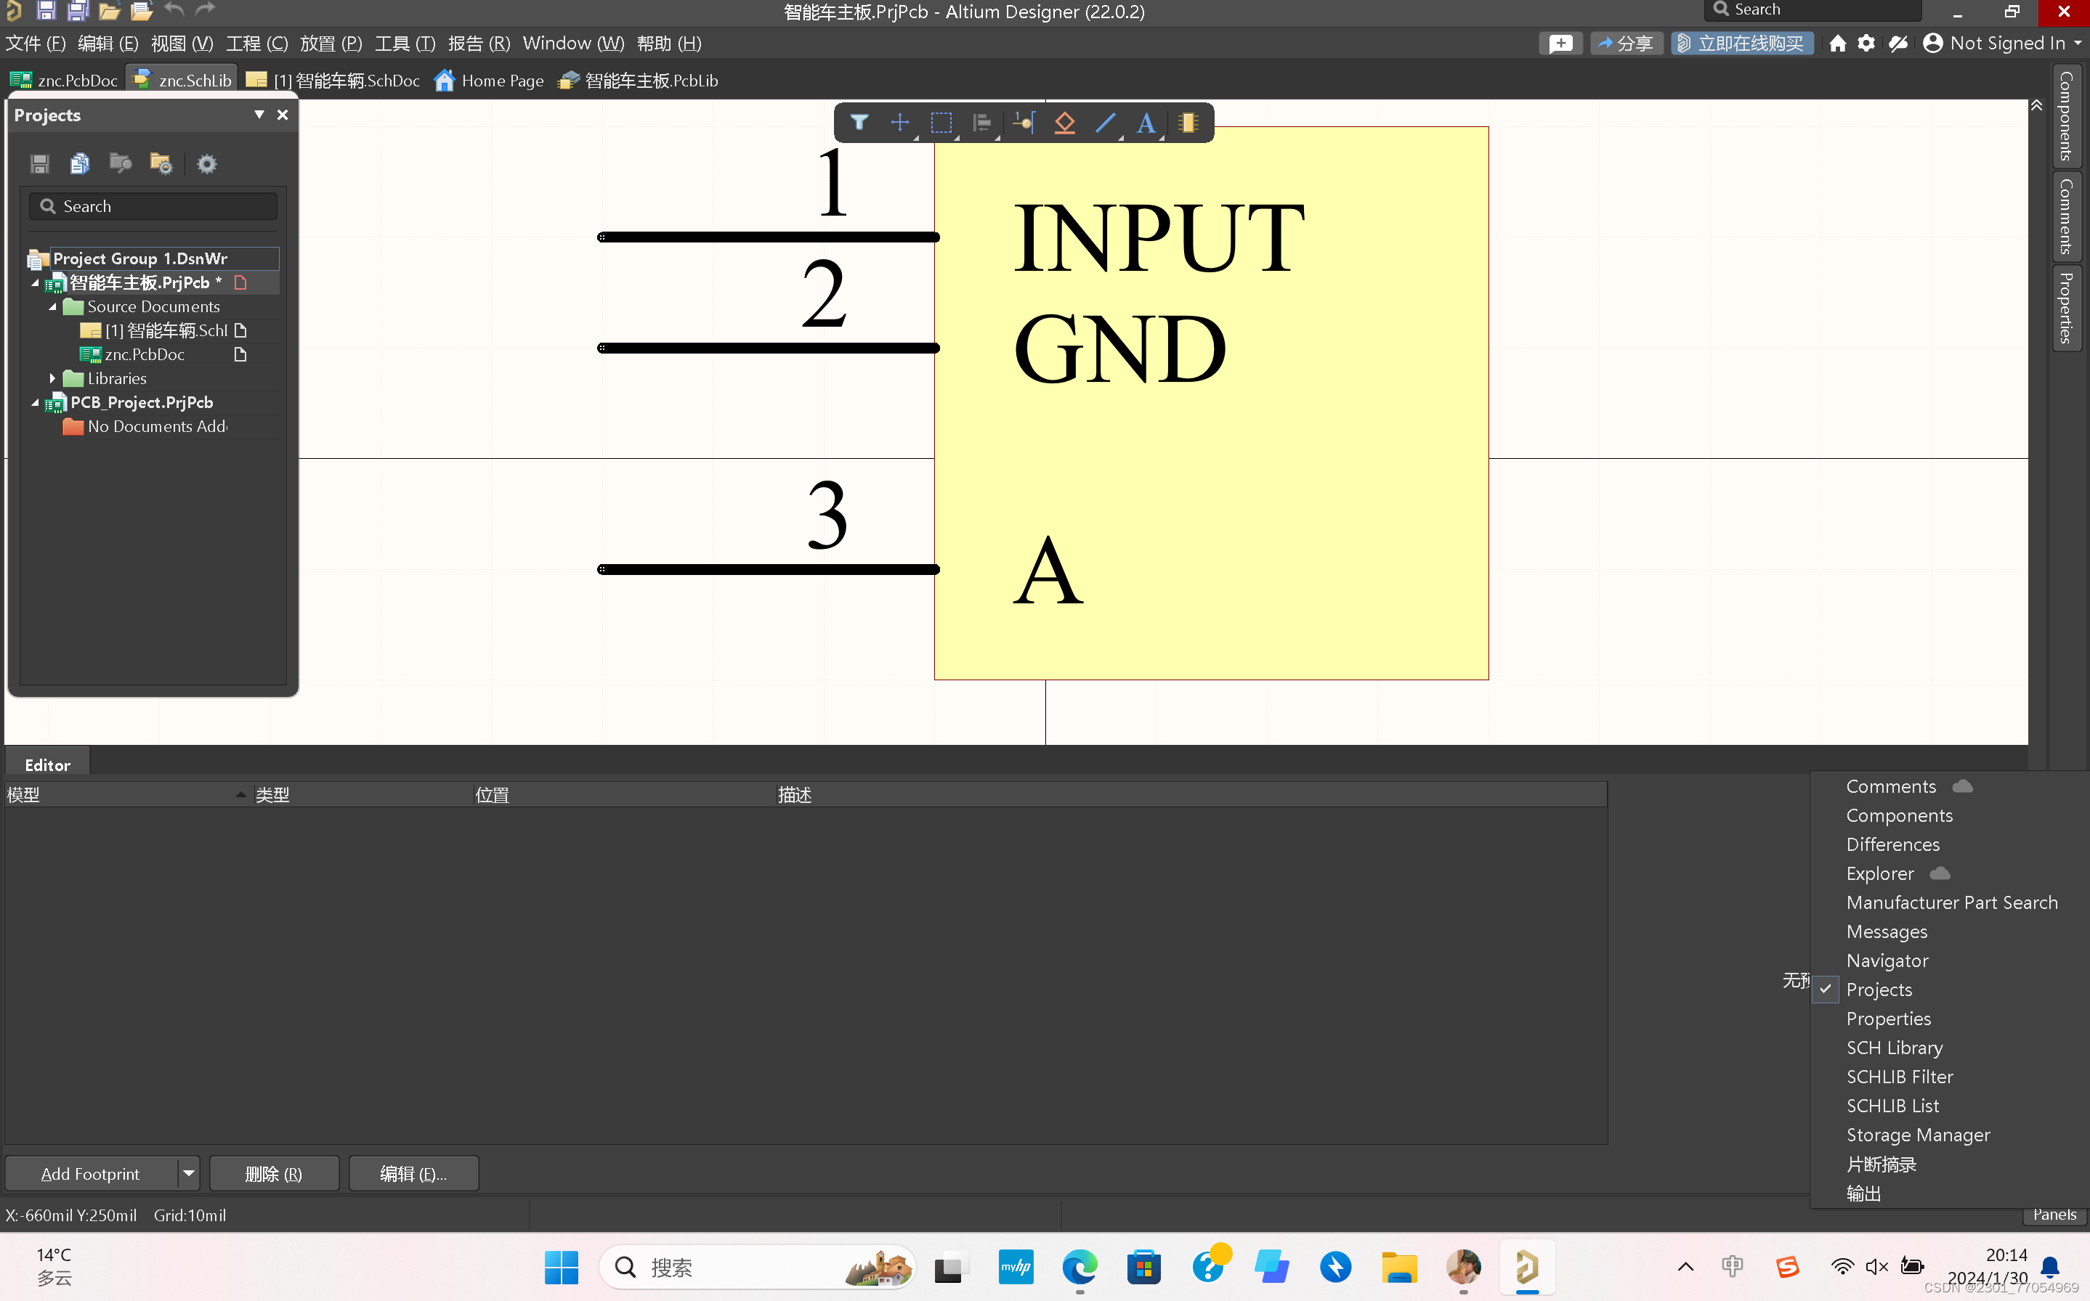Click the 编辑 (E)... button
Viewport: 2090px width, 1301px height.
(413, 1174)
